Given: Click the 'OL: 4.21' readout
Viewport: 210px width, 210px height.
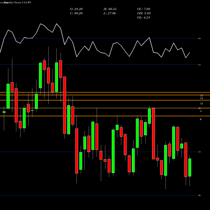Looking at the screenshot, I should click(x=144, y=18).
